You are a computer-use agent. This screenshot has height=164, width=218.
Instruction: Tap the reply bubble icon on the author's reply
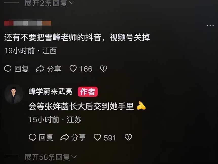point(32,137)
